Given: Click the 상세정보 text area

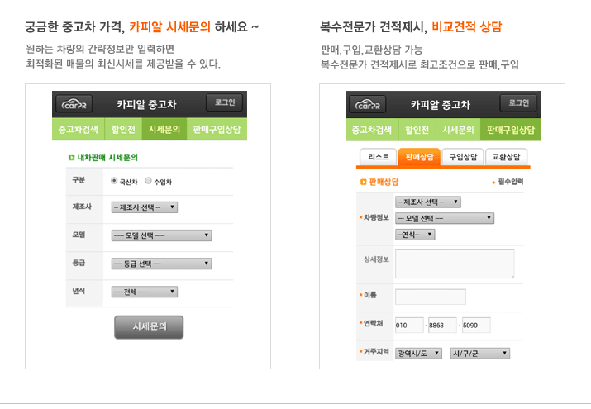Looking at the screenshot, I should (455, 264).
